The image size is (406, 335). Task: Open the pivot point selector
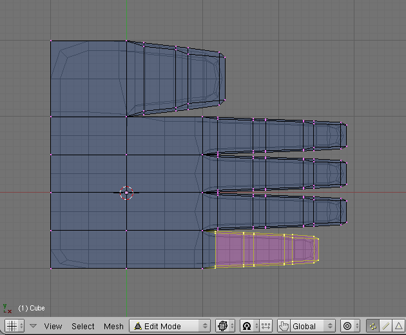click(x=249, y=326)
